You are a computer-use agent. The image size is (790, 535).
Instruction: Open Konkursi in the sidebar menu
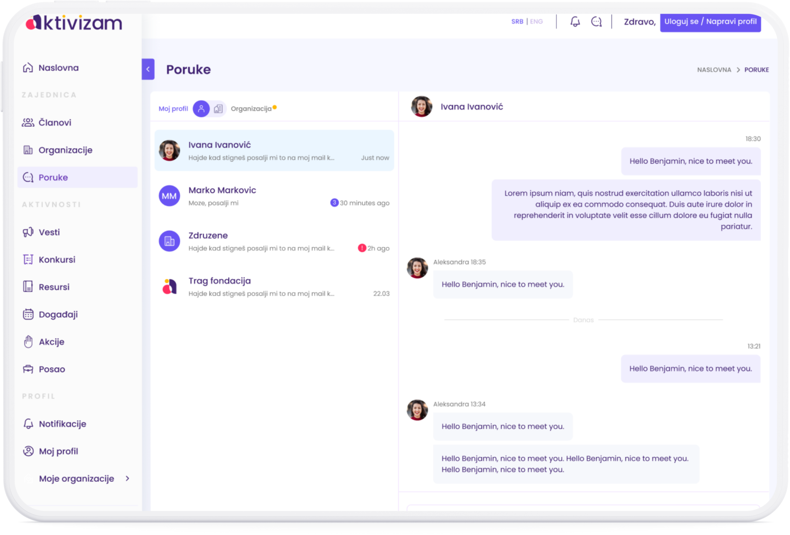click(x=57, y=260)
